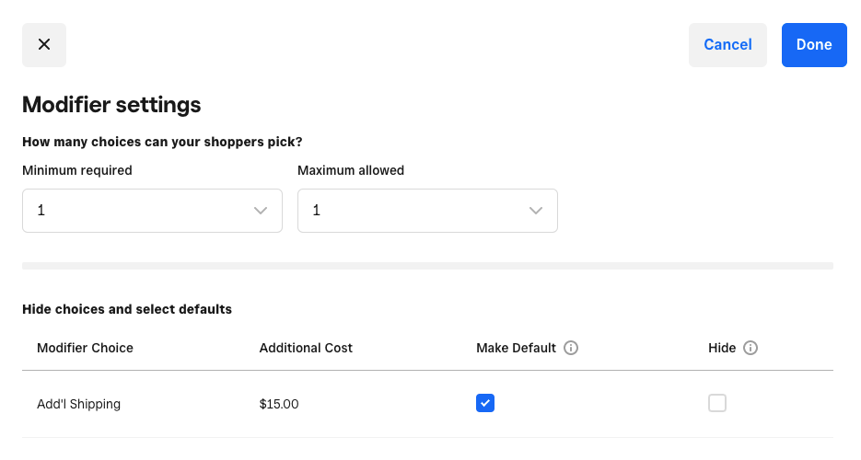Viewport: 861px width, 460px height.
Task: Uncheck Make Default for Add'l Shipping
Action: (485, 403)
